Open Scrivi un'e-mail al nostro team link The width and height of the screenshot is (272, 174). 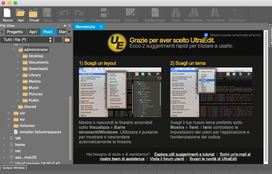(x=235, y=154)
